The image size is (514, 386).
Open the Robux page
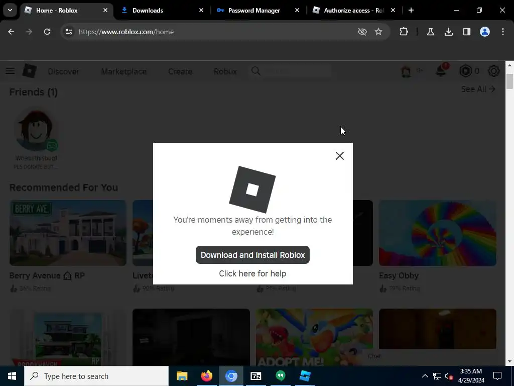coord(225,71)
